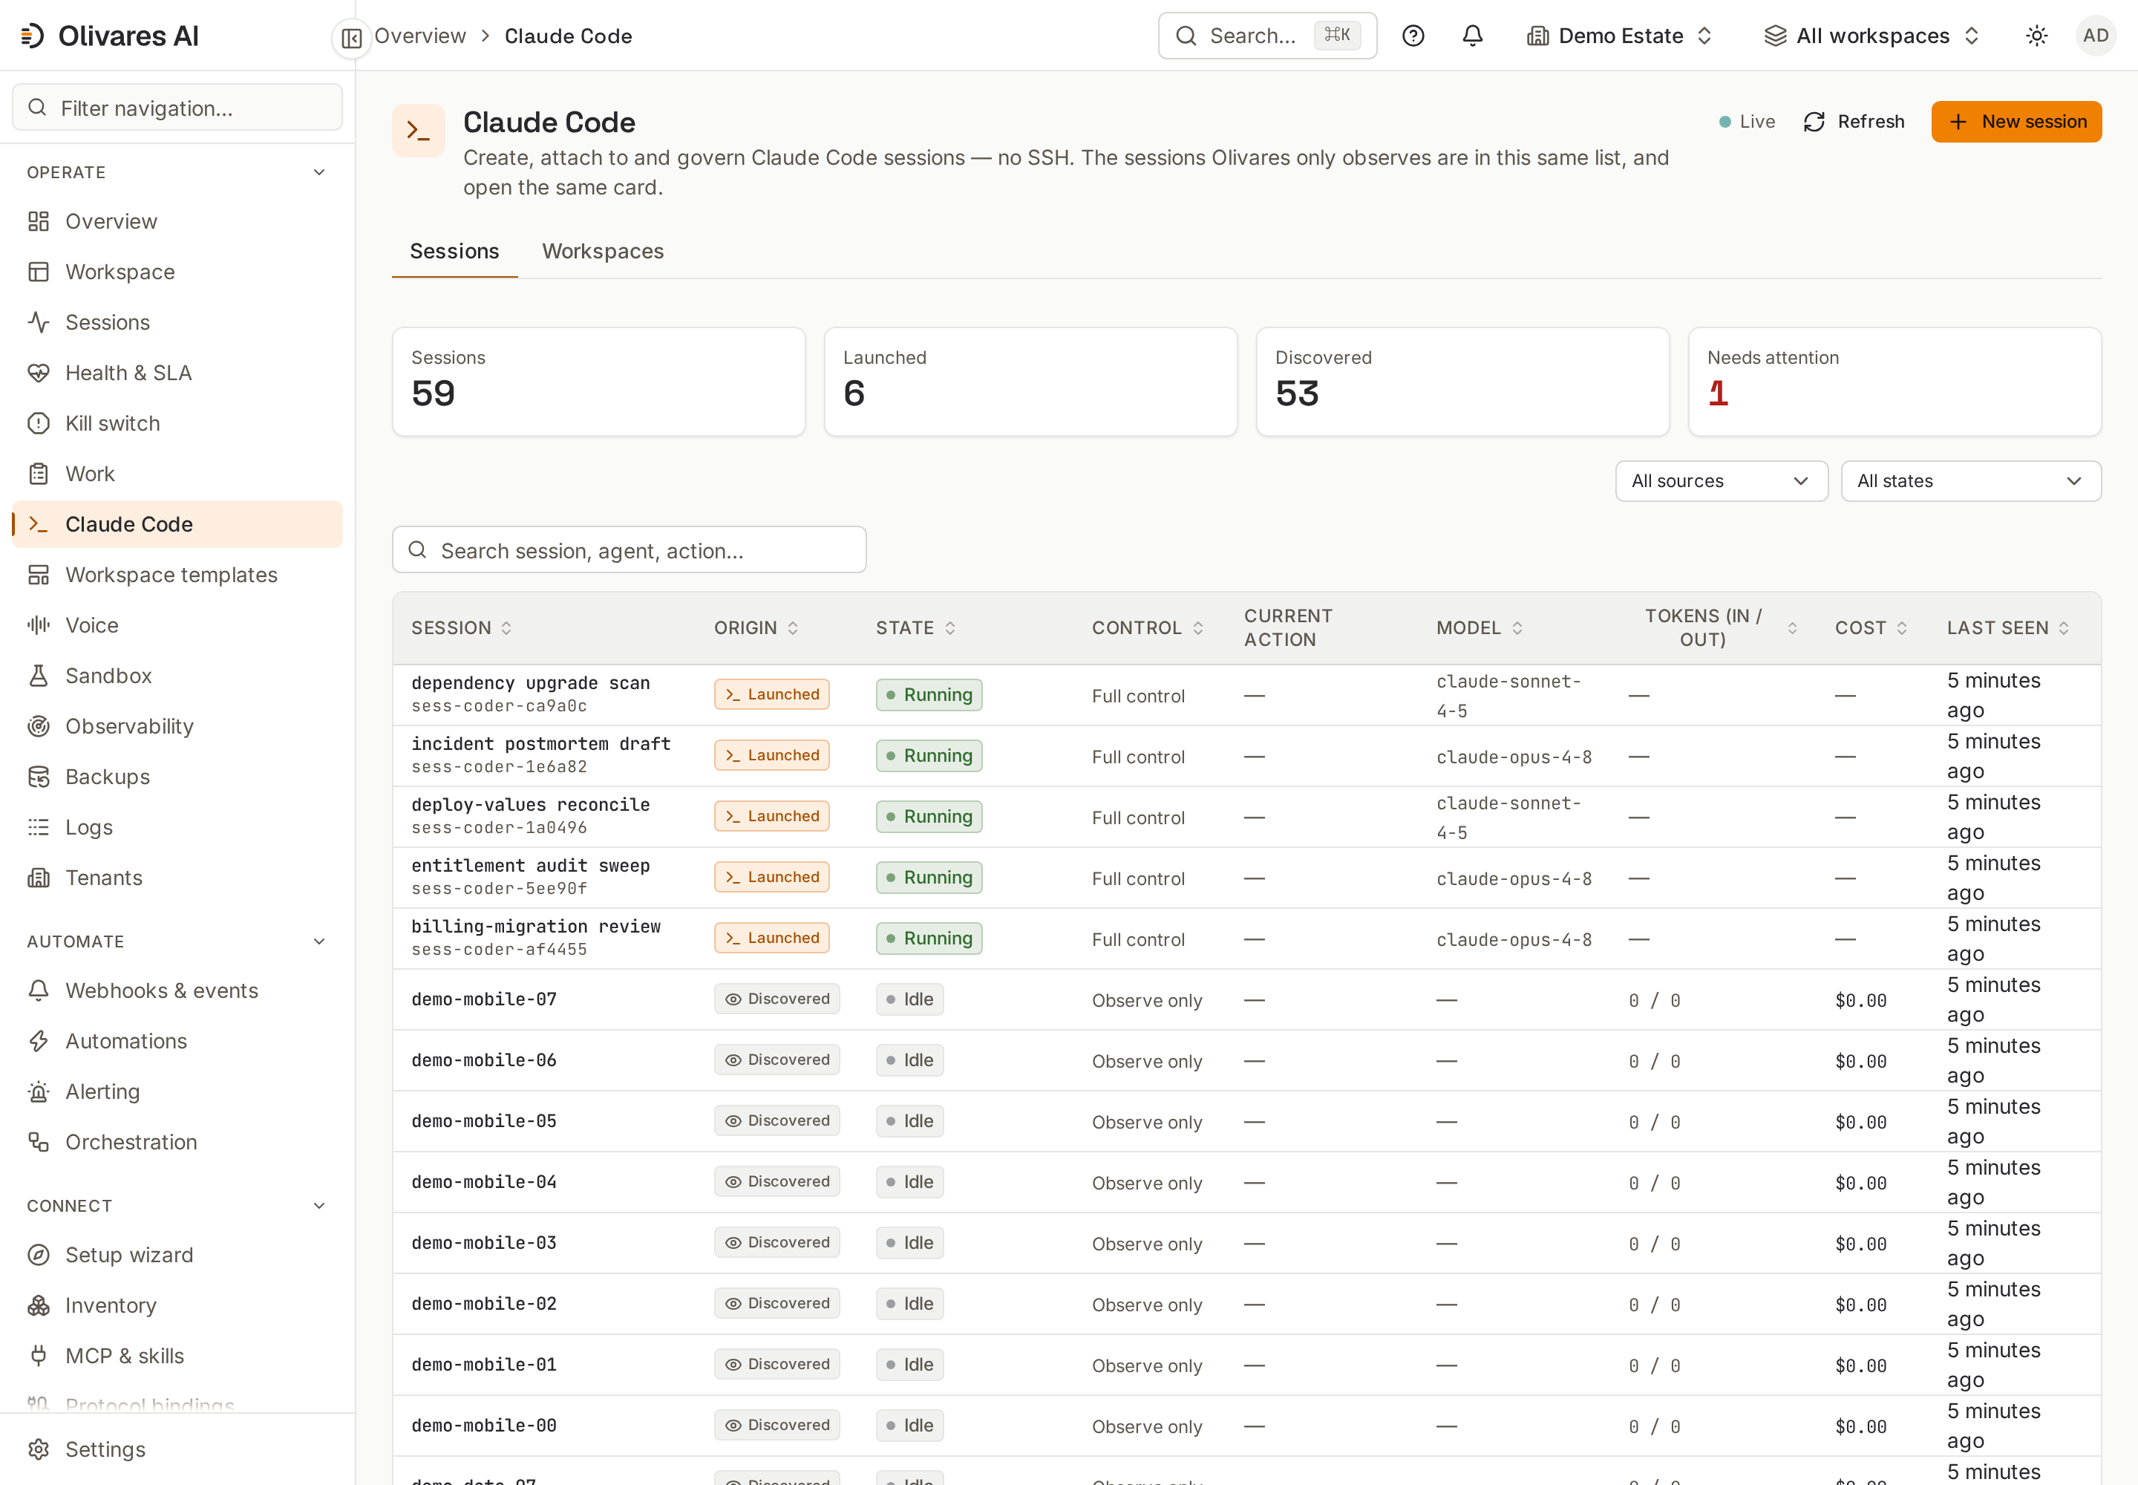2138x1485 pixels.
Task: Collapse the sidebar panel toggle icon
Action: (x=352, y=37)
